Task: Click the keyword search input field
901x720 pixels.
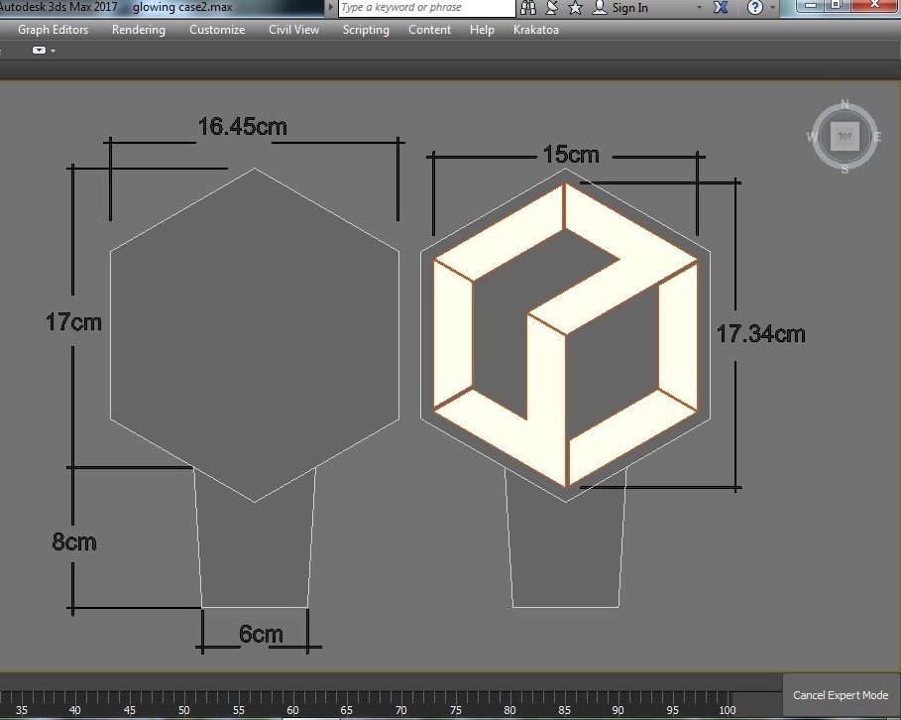Action: point(427,8)
